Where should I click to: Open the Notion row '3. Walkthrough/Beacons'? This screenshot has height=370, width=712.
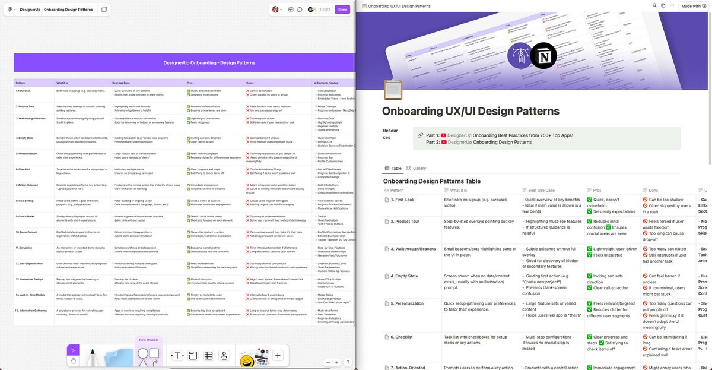click(413, 249)
